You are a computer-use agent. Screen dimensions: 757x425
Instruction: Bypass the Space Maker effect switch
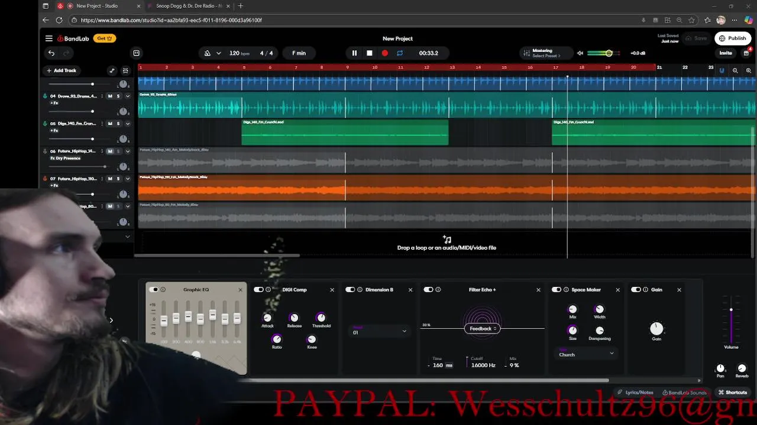[x=556, y=290]
